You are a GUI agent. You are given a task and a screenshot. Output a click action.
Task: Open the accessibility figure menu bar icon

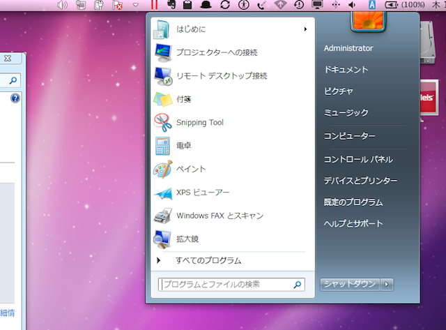tap(244, 5)
